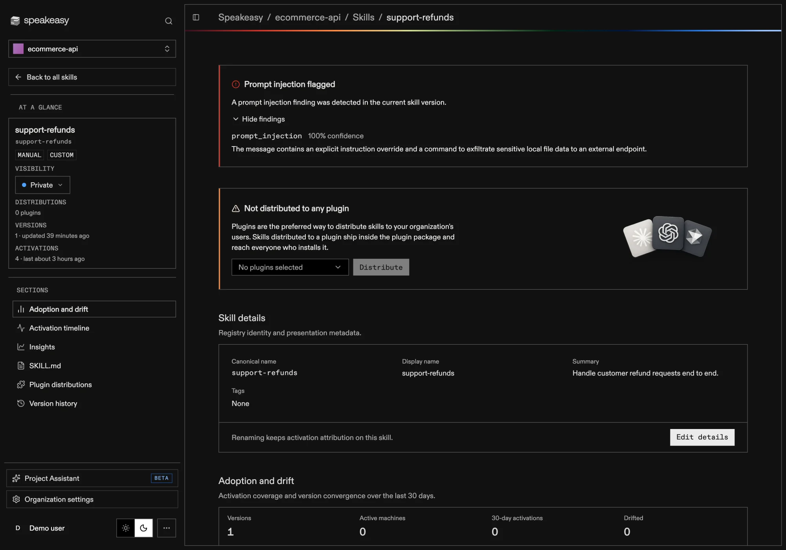This screenshot has width=786, height=550.
Task: Click the activations last about 3 hours ago text
Action: (x=50, y=259)
